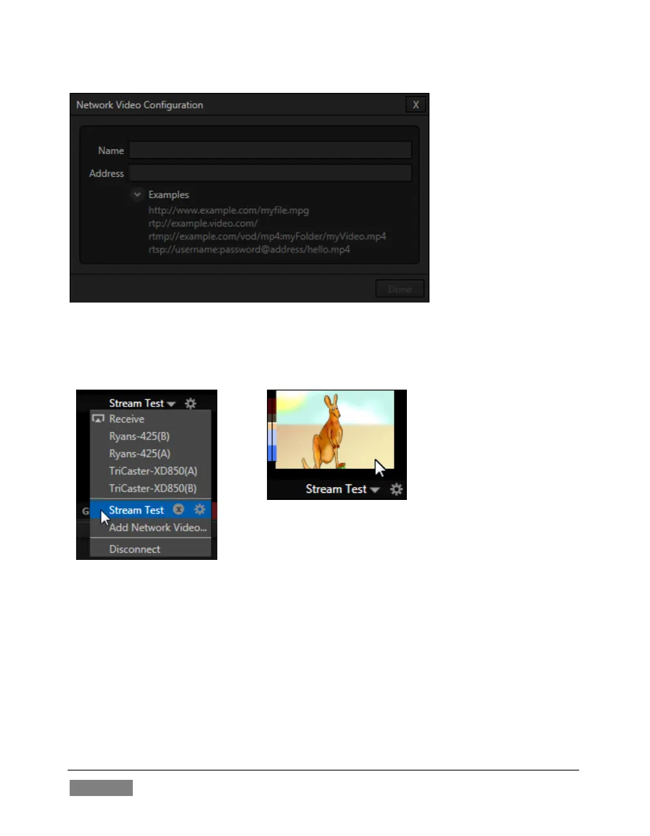The image size is (650, 836).
Task: Choose the Receive menu entry
Action: 150,419
